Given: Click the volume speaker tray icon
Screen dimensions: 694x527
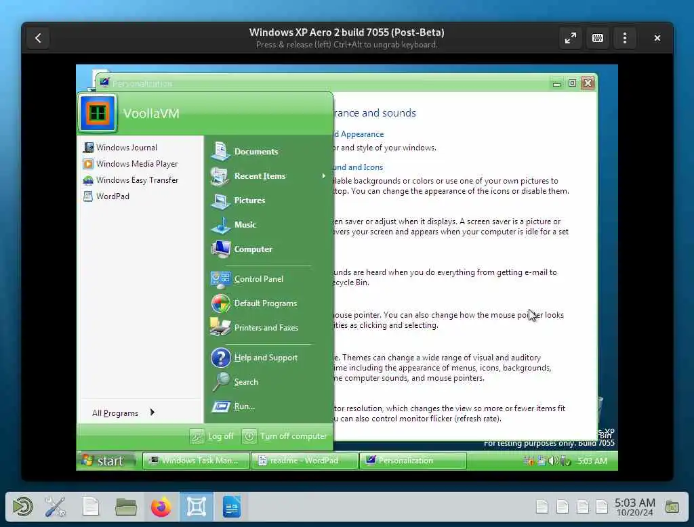Looking at the screenshot, I should 553,461.
